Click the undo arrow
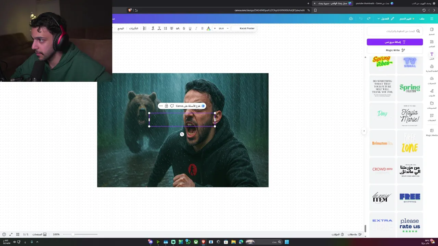This screenshot has height=246, width=438. [x=361, y=18]
